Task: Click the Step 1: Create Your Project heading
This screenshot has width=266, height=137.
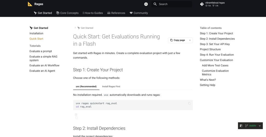Action: point(98,70)
